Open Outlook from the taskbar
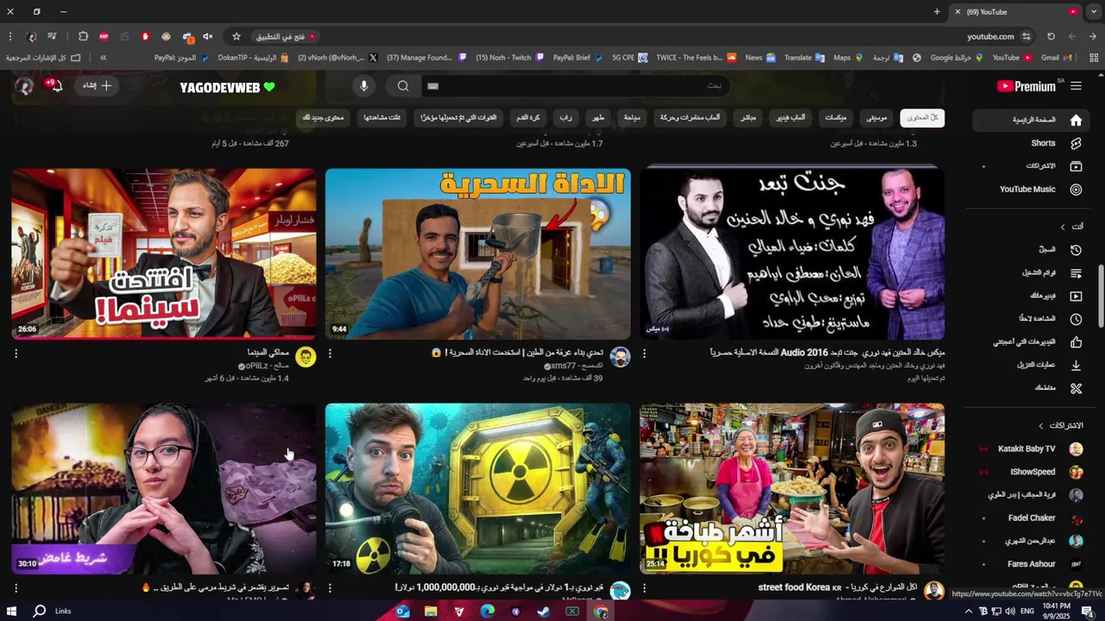1105x621 pixels. pyautogui.click(x=402, y=612)
